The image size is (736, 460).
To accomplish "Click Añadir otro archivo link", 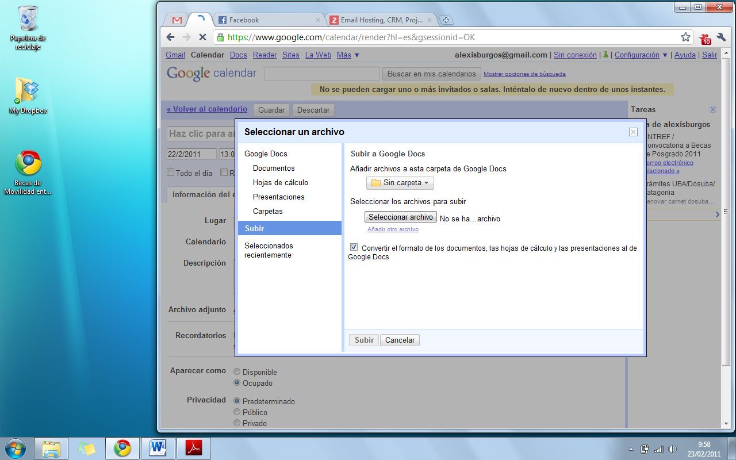I will tap(393, 229).
